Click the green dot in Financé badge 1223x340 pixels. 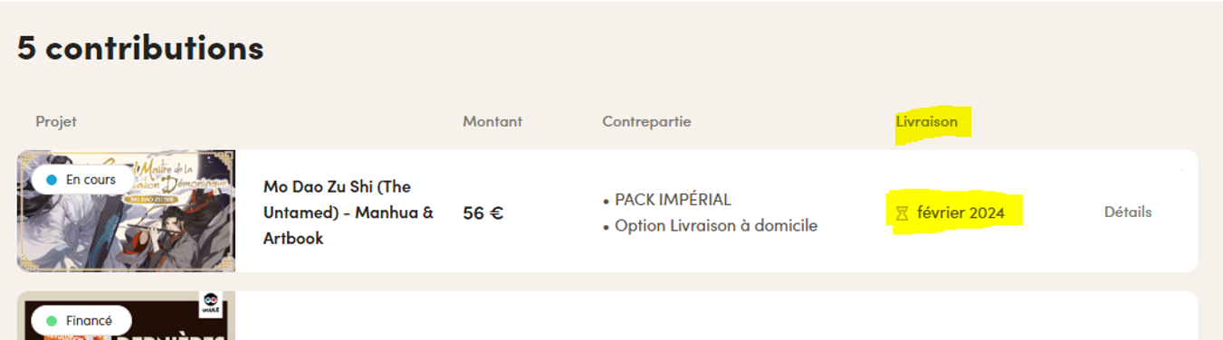(x=52, y=321)
